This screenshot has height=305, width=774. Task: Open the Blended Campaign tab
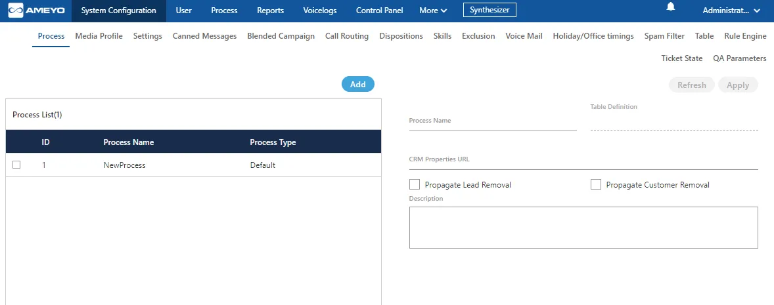(281, 36)
